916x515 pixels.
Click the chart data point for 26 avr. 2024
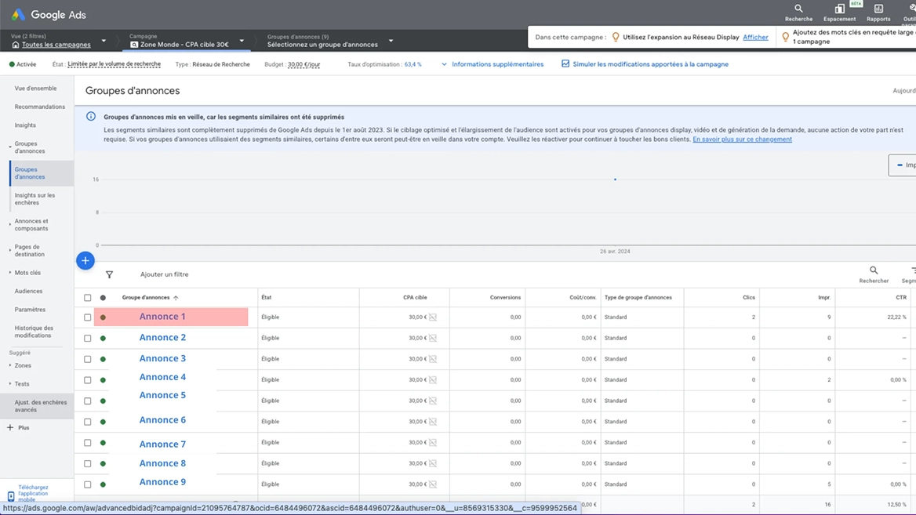[615, 180]
